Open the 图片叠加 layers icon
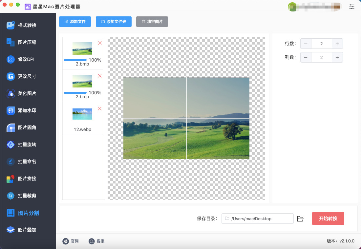The image size is (361, 249). pyautogui.click(x=11, y=230)
